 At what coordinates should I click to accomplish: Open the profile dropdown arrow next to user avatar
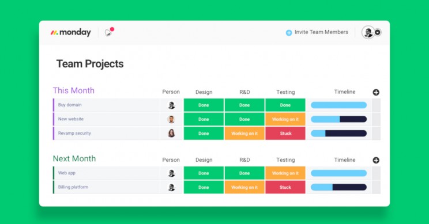pos(378,32)
